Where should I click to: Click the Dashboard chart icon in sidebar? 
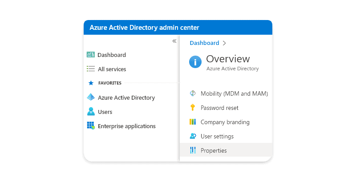click(91, 55)
